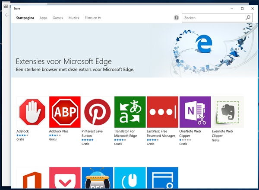
Task: Open Translator For Microsoft Edge tile
Action: point(130,112)
